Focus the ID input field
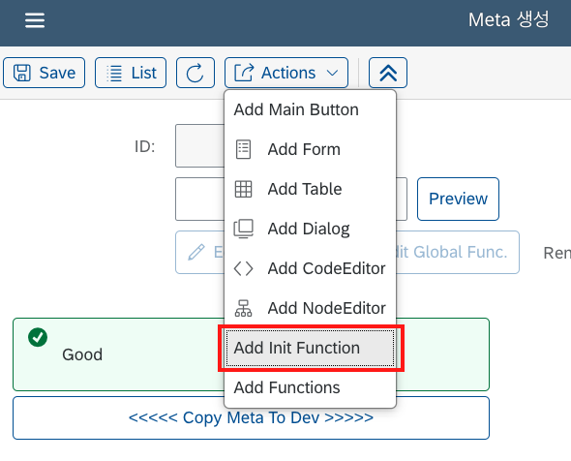This screenshot has width=571, height=461. (199, 146)
